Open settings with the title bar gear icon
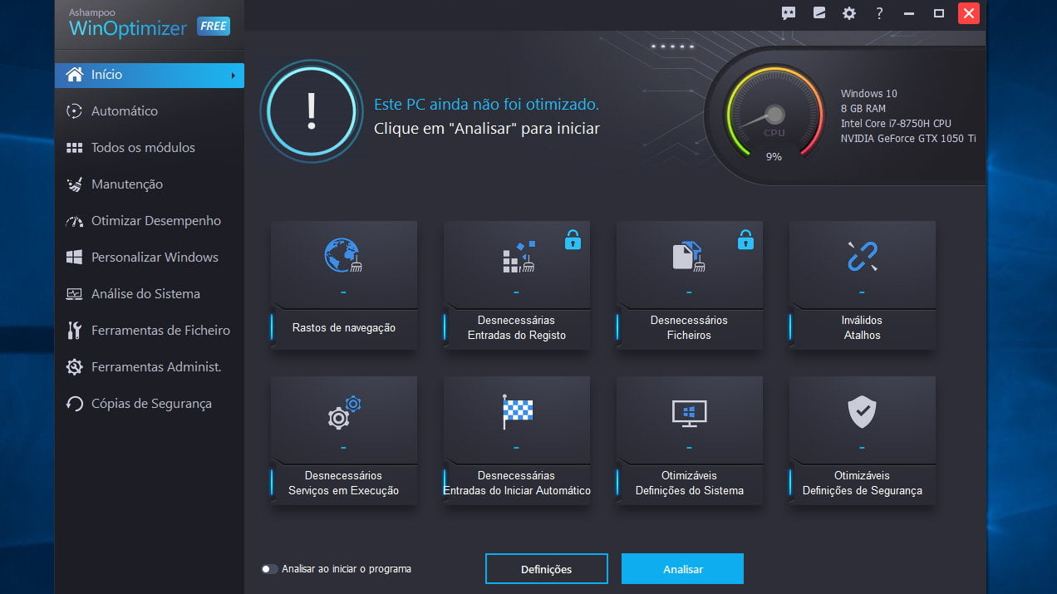The width and height of the screenshot is (1057, 594). coord(848,13)
